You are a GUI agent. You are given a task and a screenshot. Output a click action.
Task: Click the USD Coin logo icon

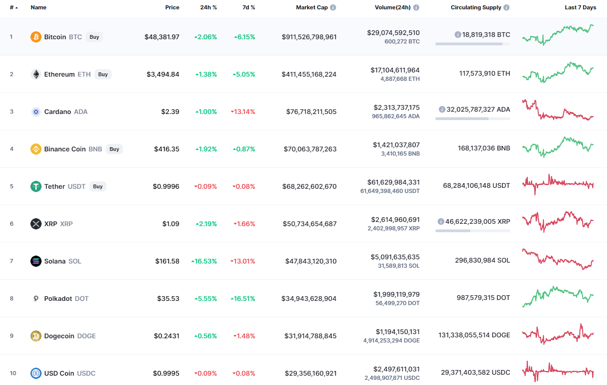[x=36, y=373]
